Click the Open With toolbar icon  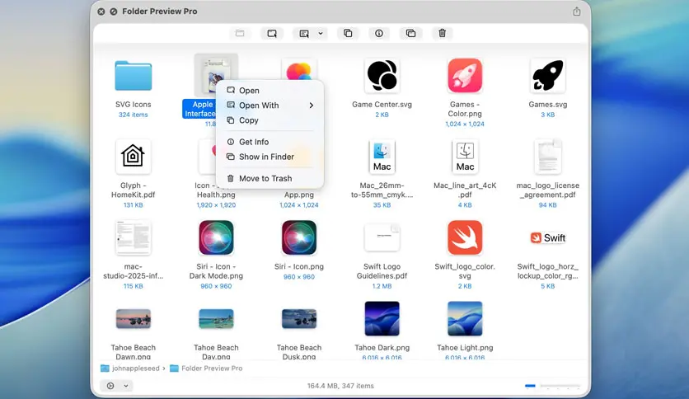coord(304,34)
